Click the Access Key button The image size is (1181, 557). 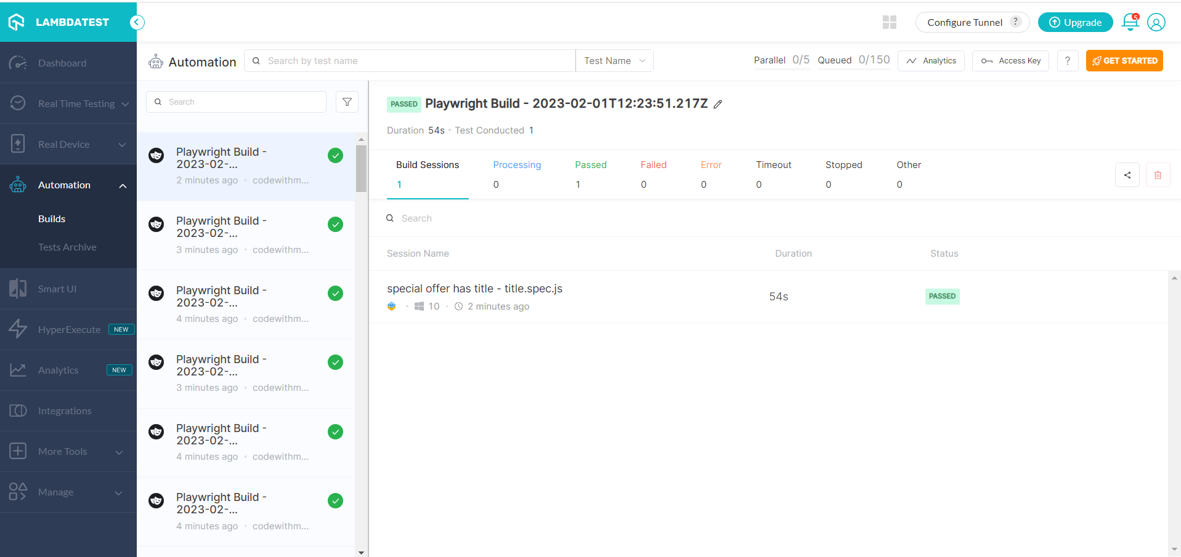1010,60
